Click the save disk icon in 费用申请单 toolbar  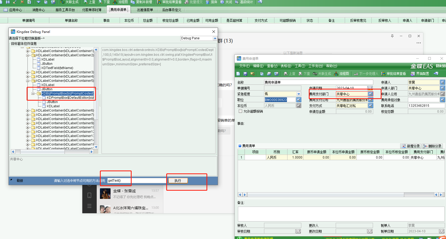click(245, 74)
